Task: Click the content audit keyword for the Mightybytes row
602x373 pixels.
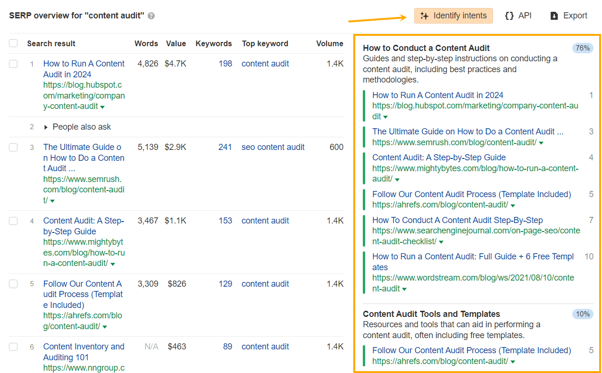Action: (x=265, y=221)
